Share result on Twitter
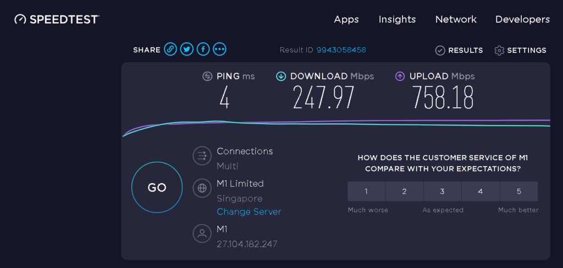 coord(187,49)
